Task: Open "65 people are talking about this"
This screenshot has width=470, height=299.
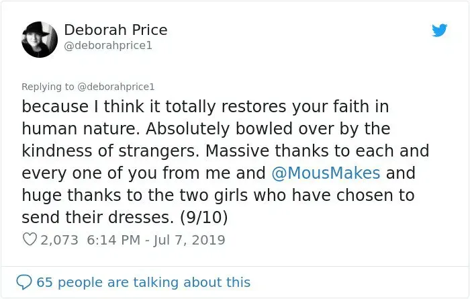Action: 143,282
